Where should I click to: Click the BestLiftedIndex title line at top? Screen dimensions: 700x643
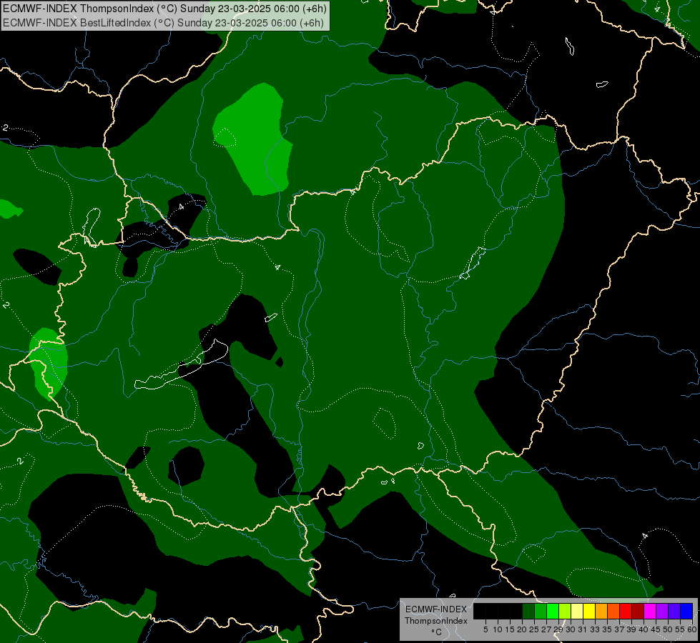pyautogui.click(x=164, y=23)
